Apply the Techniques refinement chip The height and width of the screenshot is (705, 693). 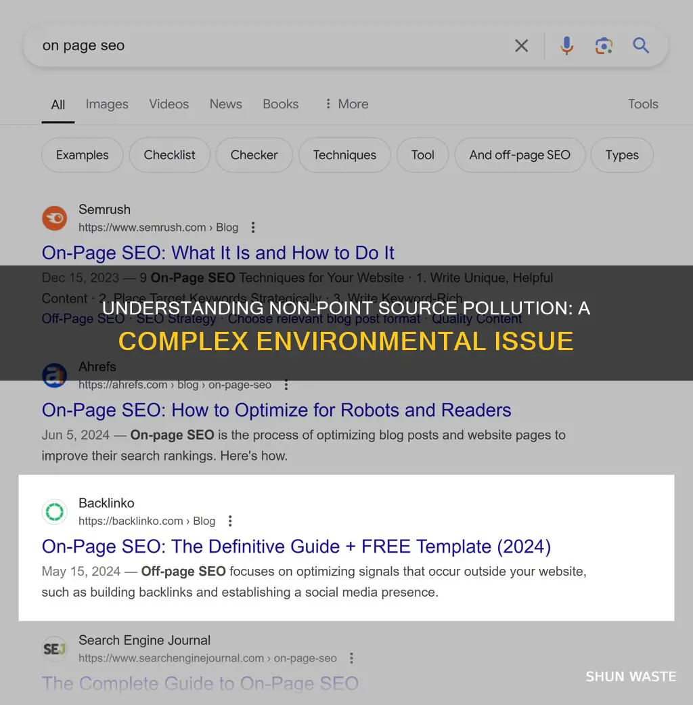pyautogui.click(x=344, y=155)
